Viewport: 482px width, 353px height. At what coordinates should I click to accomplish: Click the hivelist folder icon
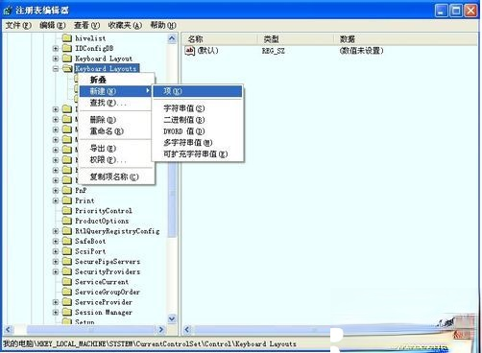[67, 38]
